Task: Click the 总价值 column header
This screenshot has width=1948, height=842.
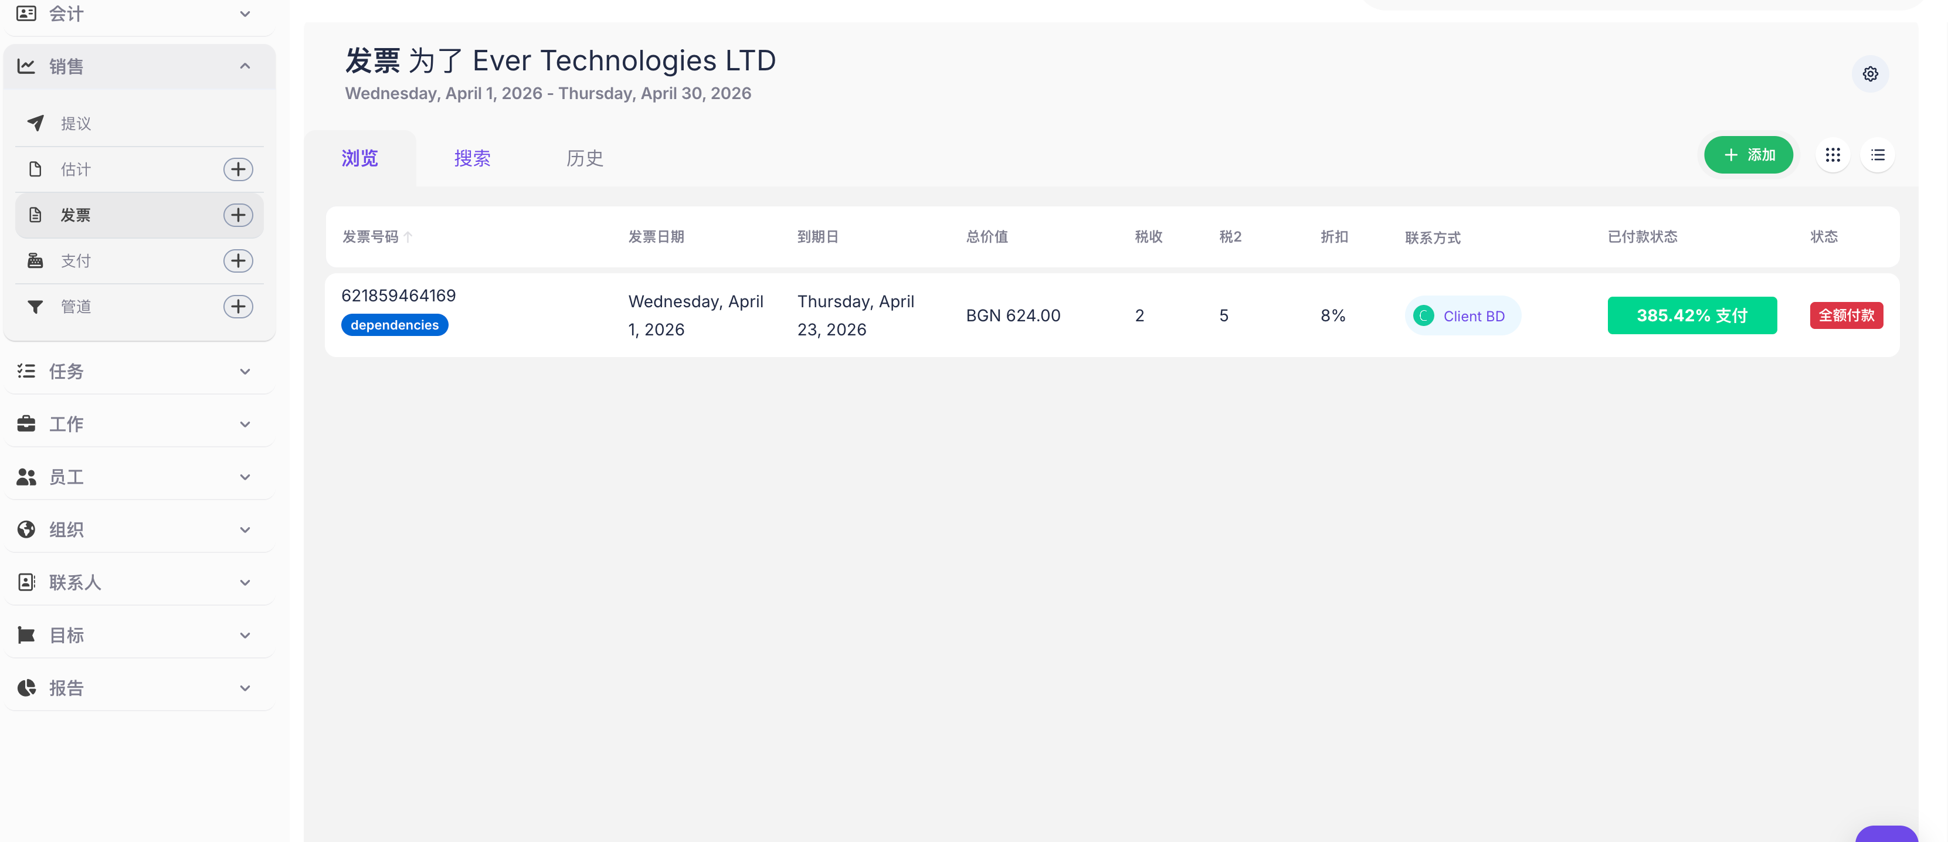Action: tap(987, 236)
